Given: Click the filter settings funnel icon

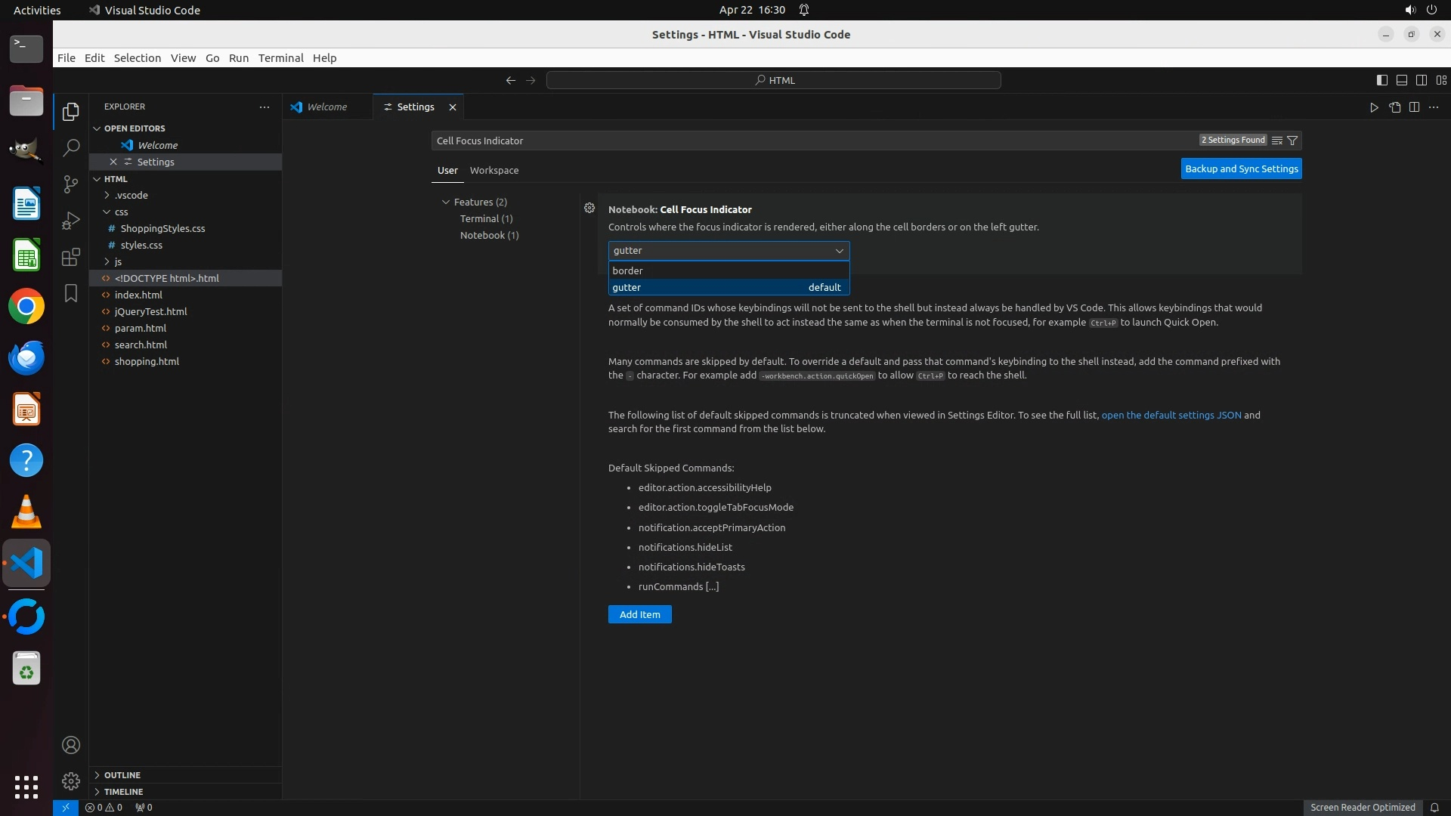Looking at the screenshot, I should point(1292,141).
